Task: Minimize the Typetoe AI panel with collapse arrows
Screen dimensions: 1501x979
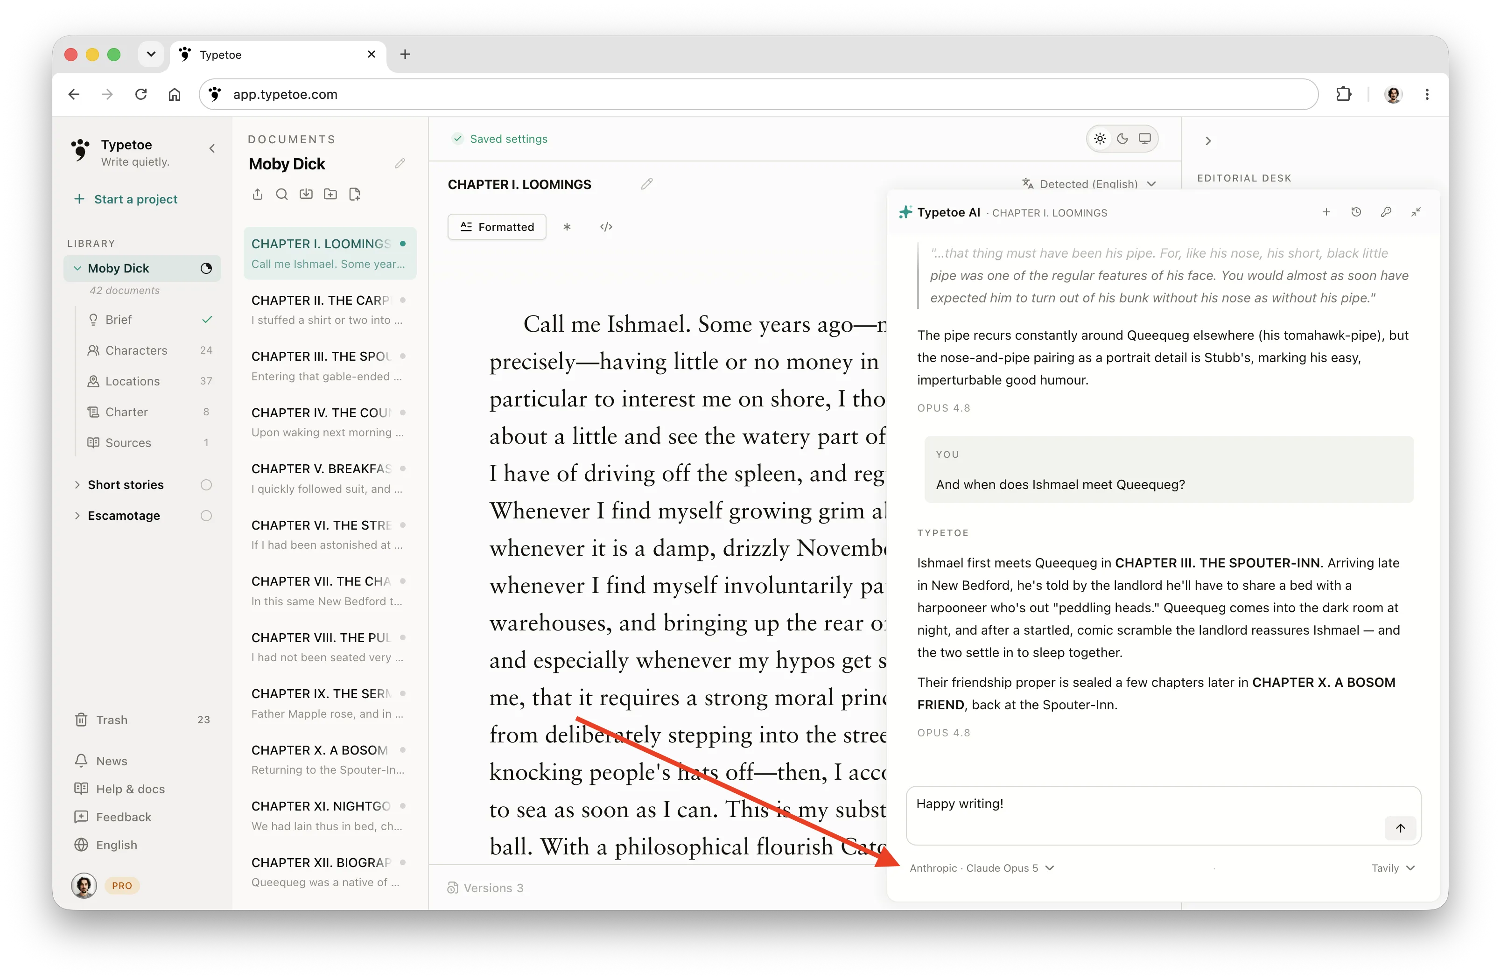Action: pyautogui.click(x=1416, y=212)
